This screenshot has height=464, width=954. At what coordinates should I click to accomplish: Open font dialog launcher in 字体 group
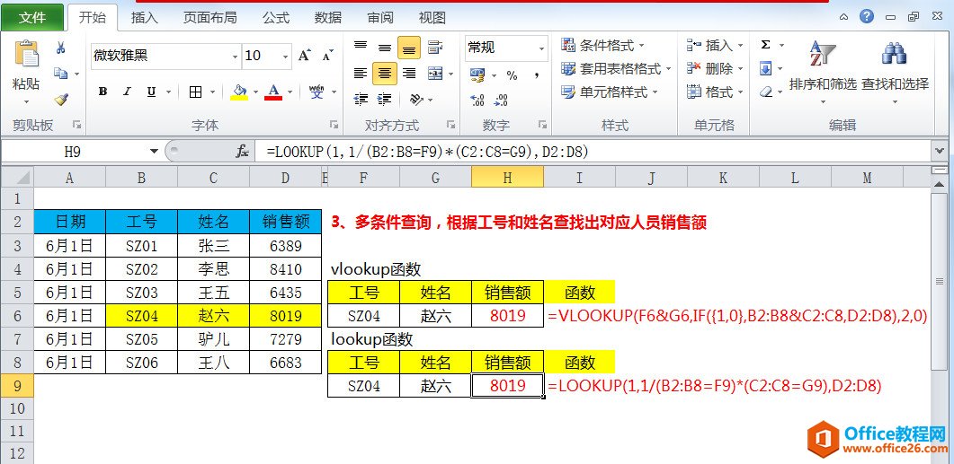pos(334,125)
